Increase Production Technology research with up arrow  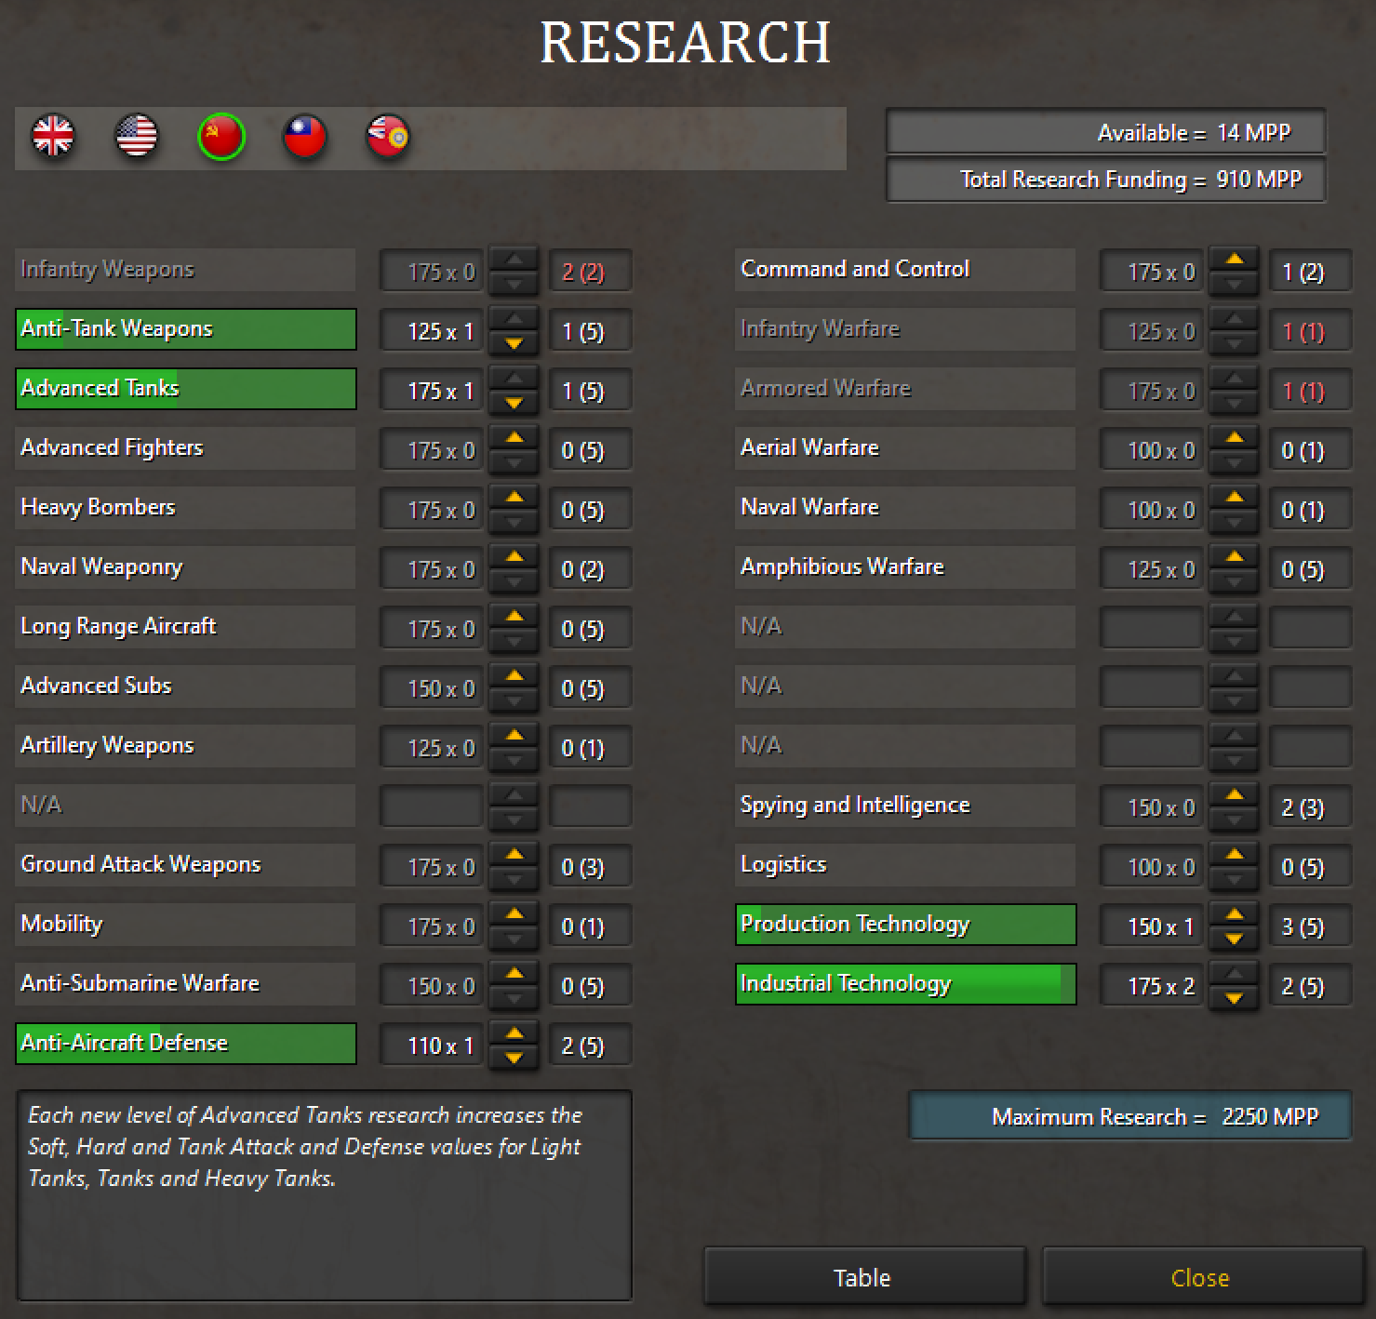[1235, 915]
